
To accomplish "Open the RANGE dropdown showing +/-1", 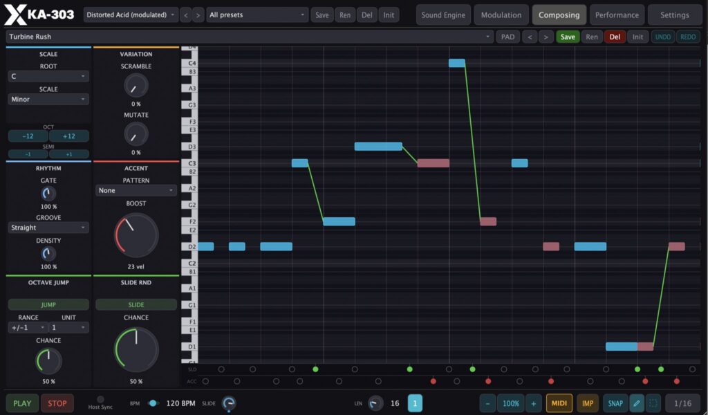I will (28, 327).
